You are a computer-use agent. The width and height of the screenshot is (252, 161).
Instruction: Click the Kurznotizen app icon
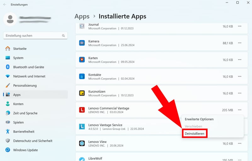82,93
